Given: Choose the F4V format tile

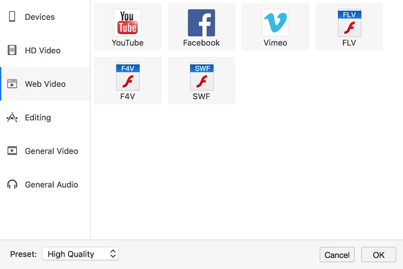Looking at the screenshot, I should point(128,81).
